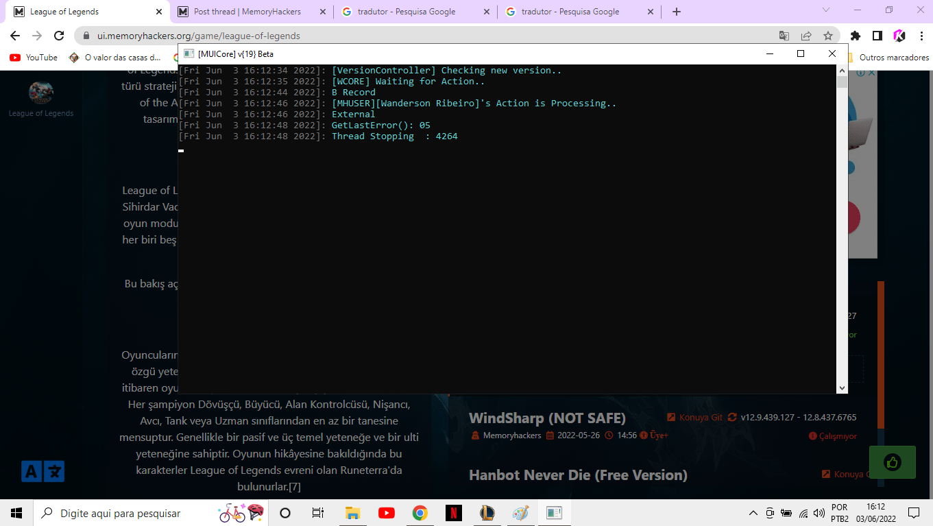
Task: Click console scrollbar down arrow
Action: coord(842,388)
